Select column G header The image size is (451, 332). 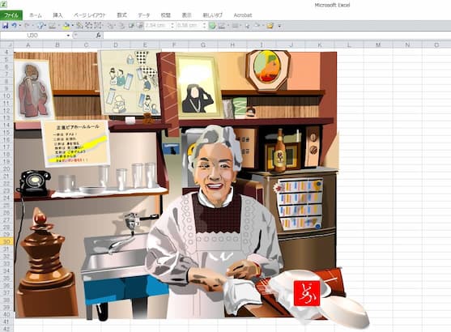(x=203, y=45)
